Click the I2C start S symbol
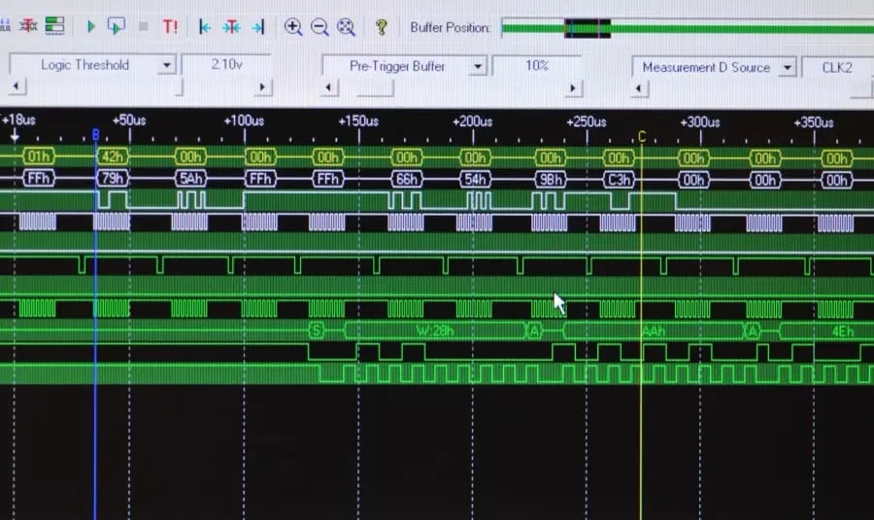This screenshot has height=520, width=874. click(316, 330)
